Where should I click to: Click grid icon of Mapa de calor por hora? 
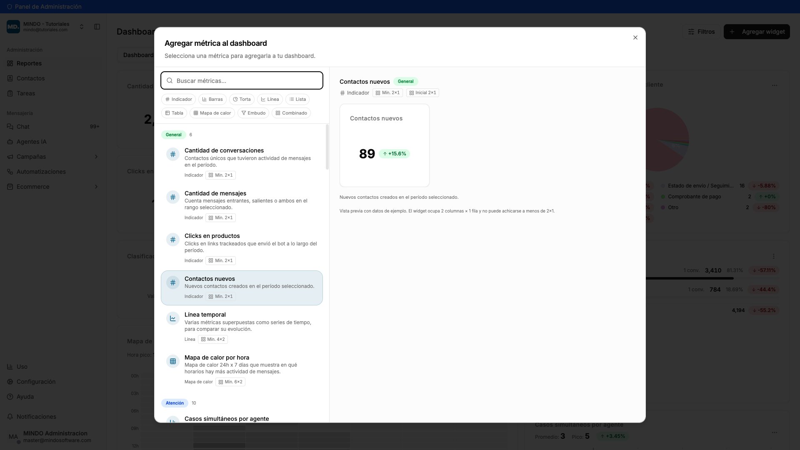point(173,361)
